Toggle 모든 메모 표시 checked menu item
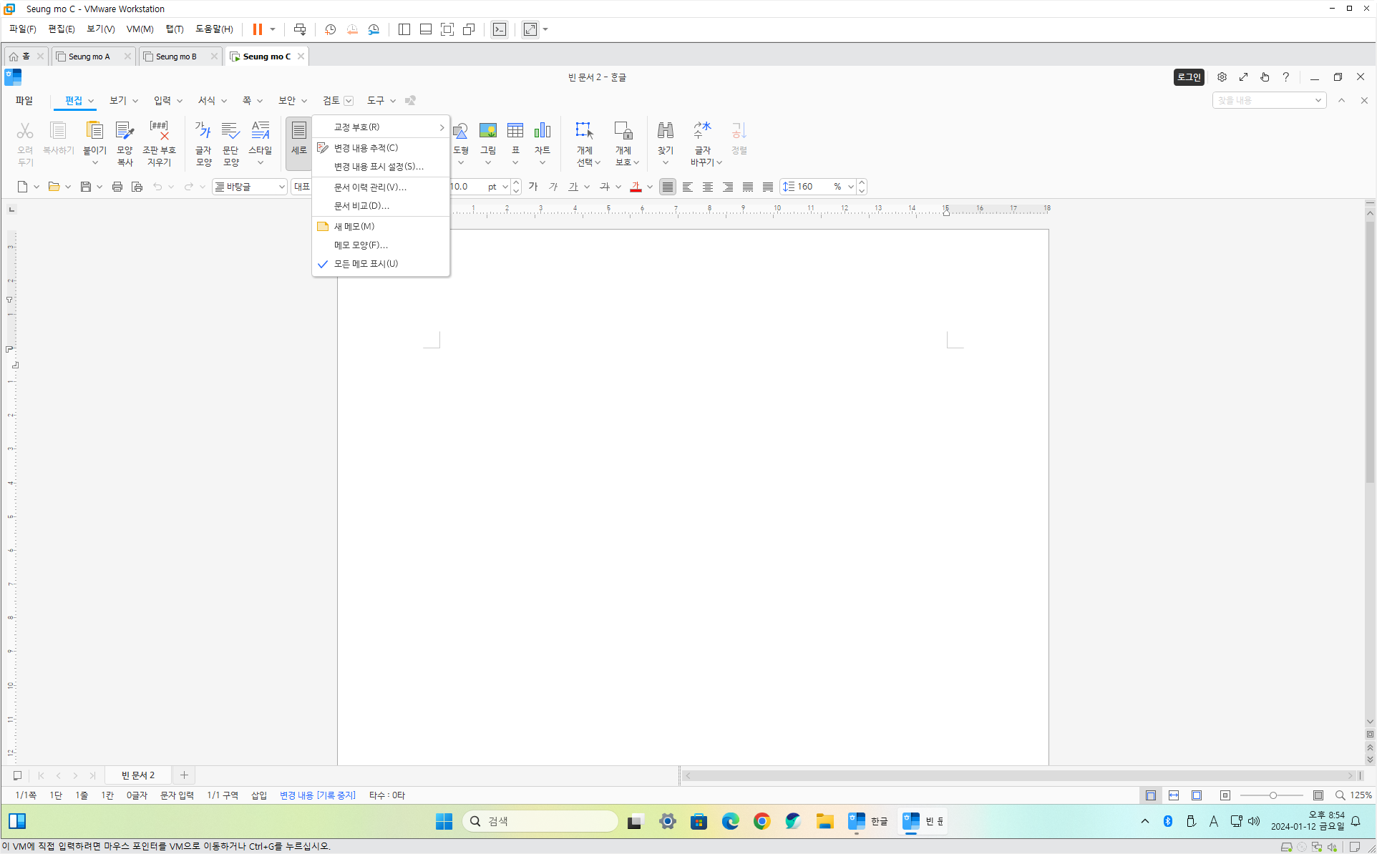Viewport: 1377px width, 854px height. (x=366, y=264)
